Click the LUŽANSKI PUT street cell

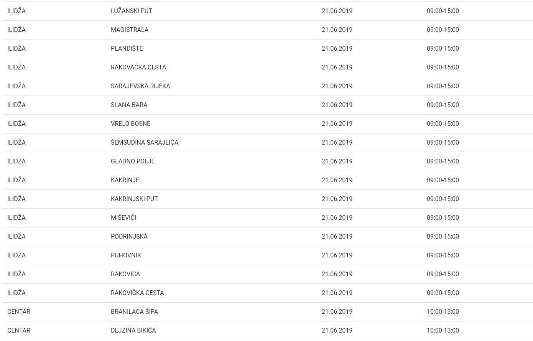coord(131,11)
